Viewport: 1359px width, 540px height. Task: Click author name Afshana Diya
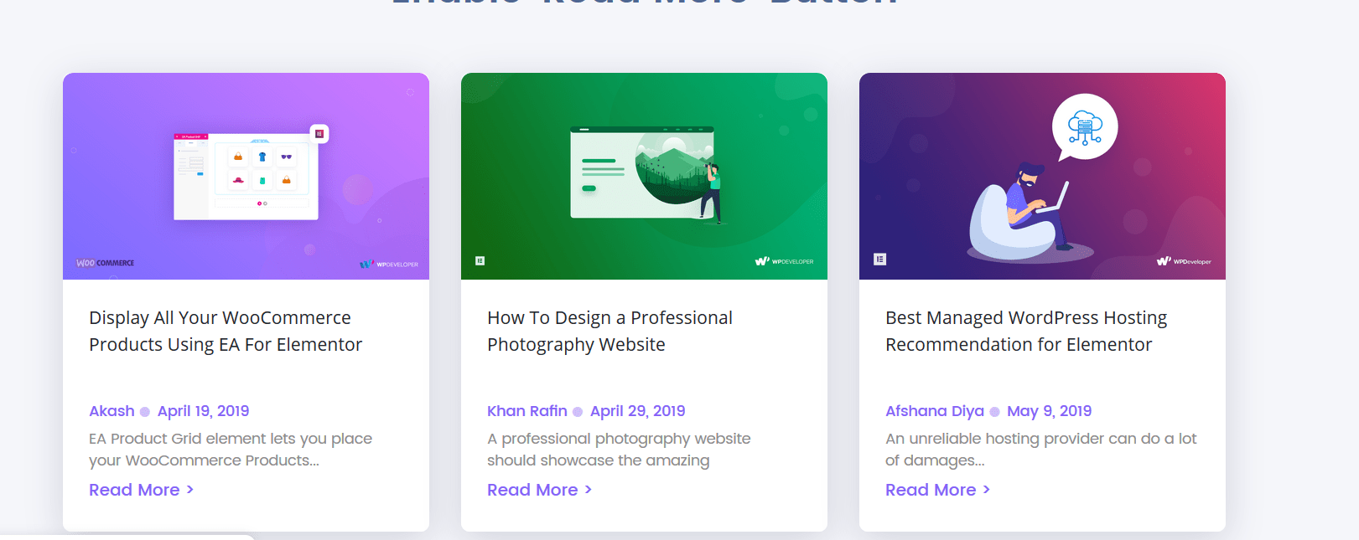(x=935, y=411)
